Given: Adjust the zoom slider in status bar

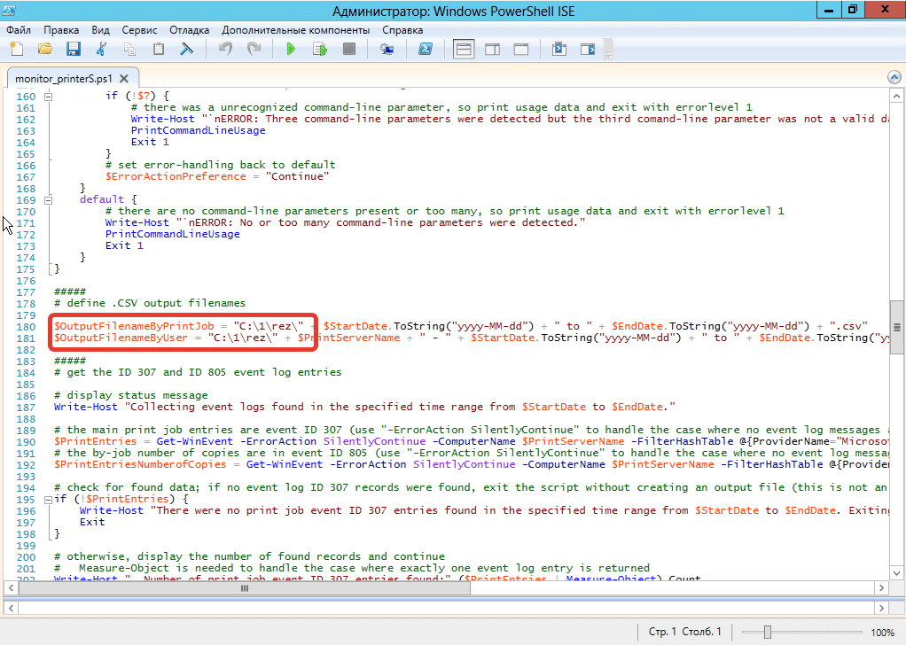Looking at the screenshot, I should tap(768, 632).
